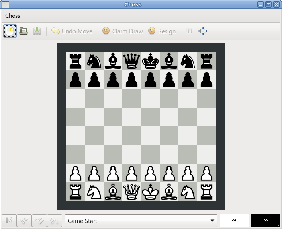The image size is (282, 229).
Task: Select the white queen on d1
Action: coord(132,192)
